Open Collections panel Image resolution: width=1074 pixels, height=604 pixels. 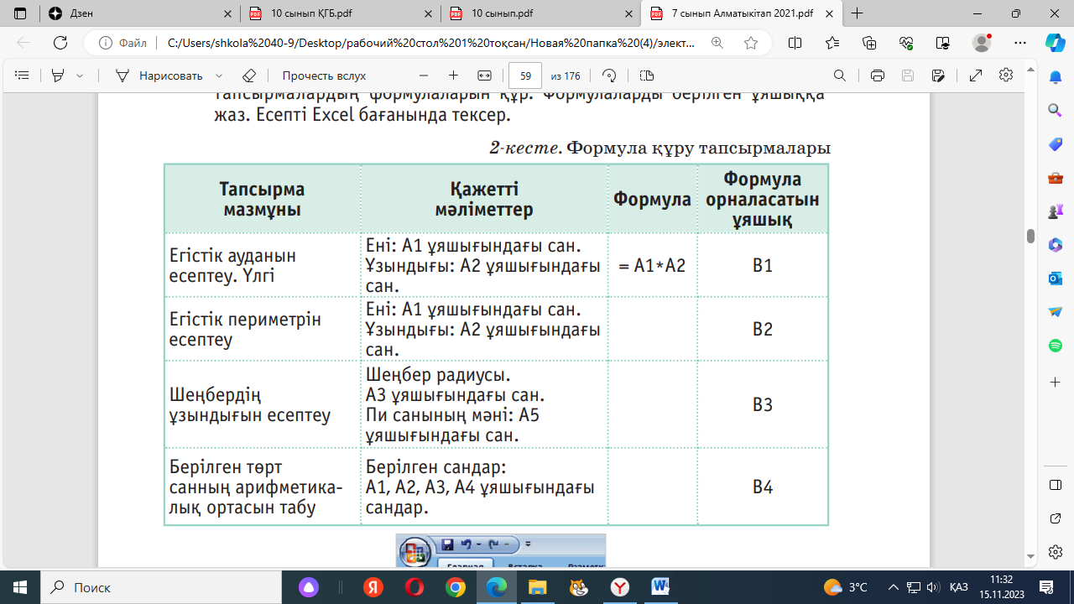(868, 43)
